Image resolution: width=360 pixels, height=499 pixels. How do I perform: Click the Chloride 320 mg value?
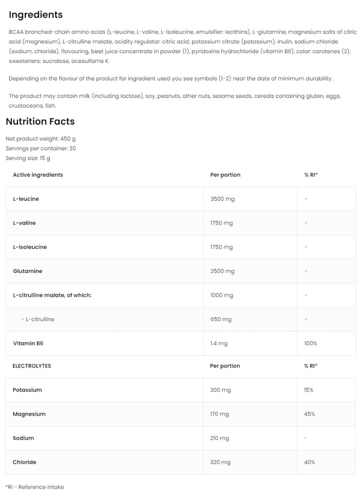pos(219,462)
